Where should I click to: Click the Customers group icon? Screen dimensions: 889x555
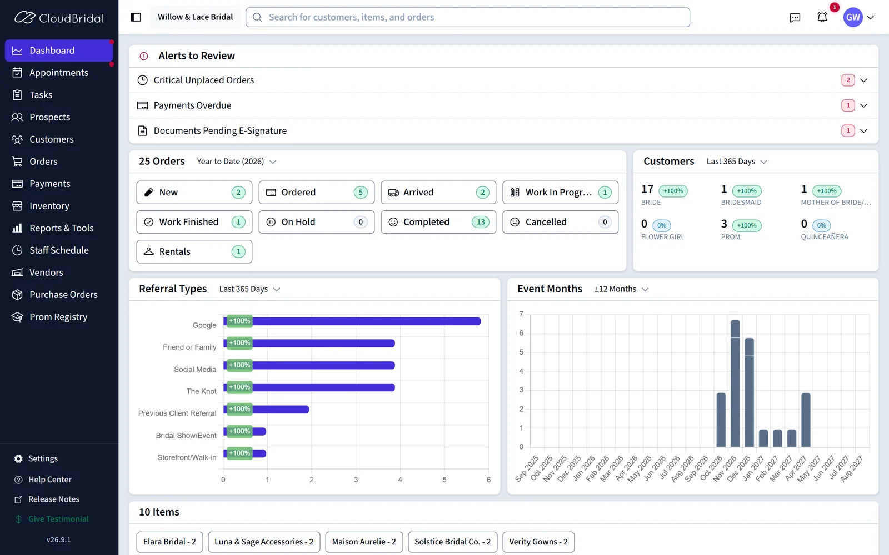tap(17, 139)
